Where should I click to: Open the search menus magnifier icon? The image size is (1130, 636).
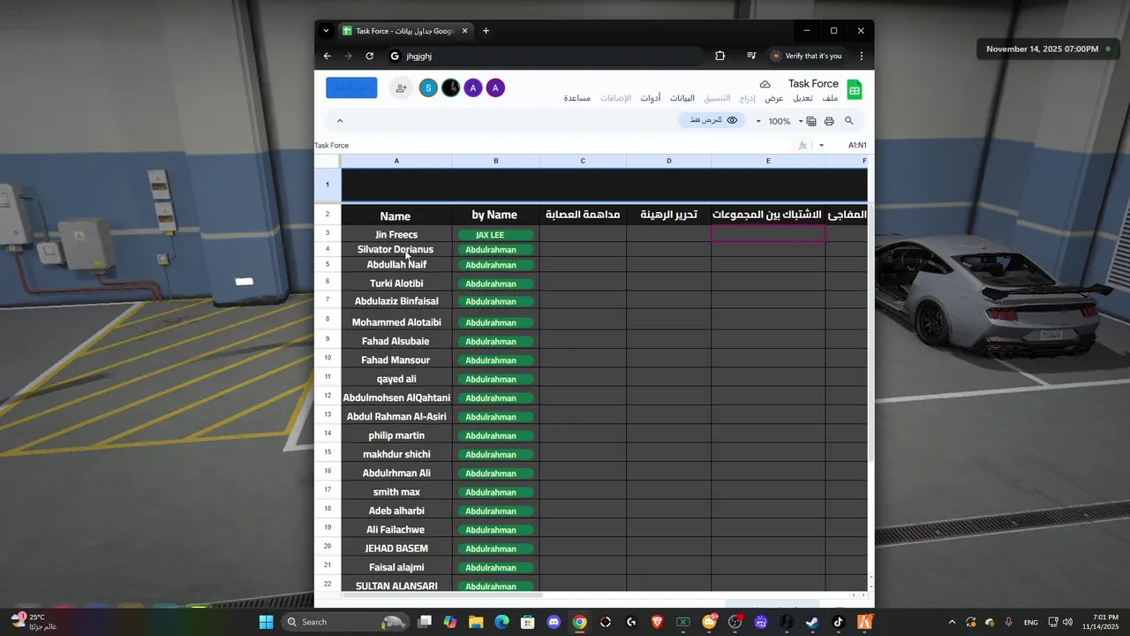[x=849, y=121]
